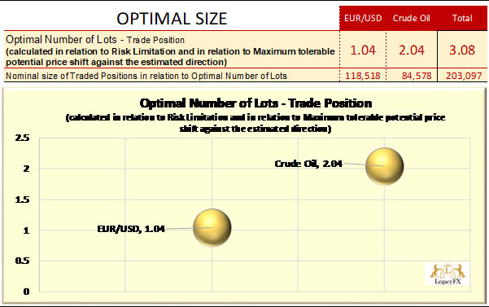Click the EUR/USD gold bubble data point
This screenshot has width=489, height=307.
[x=212, y=228]
